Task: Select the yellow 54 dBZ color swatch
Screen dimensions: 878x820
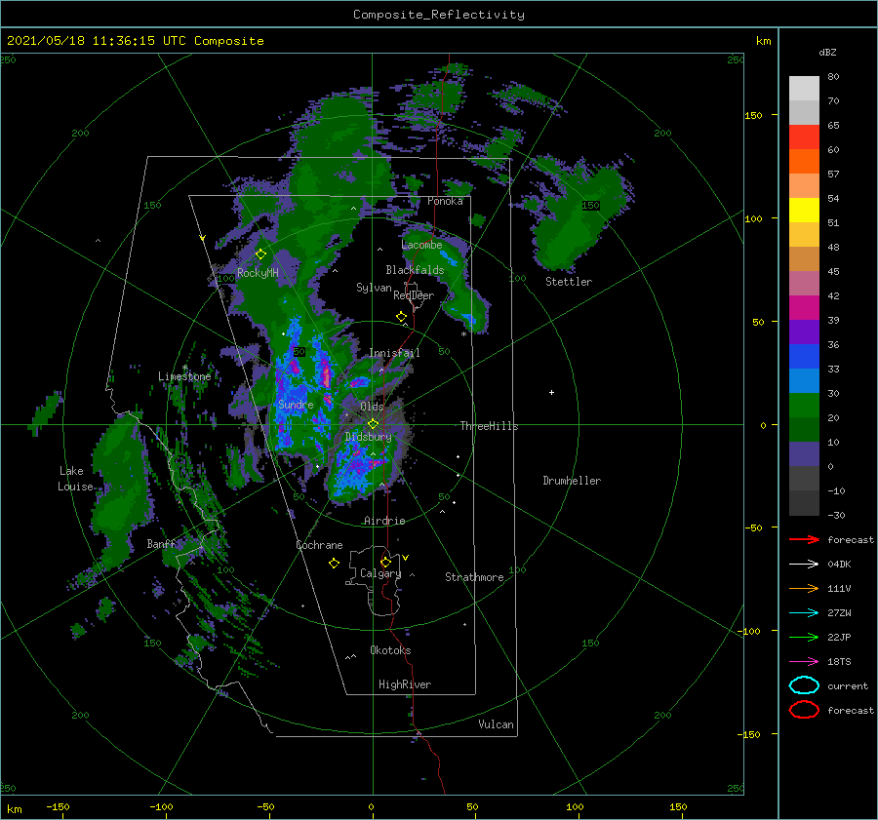Action: coord(804,210)
